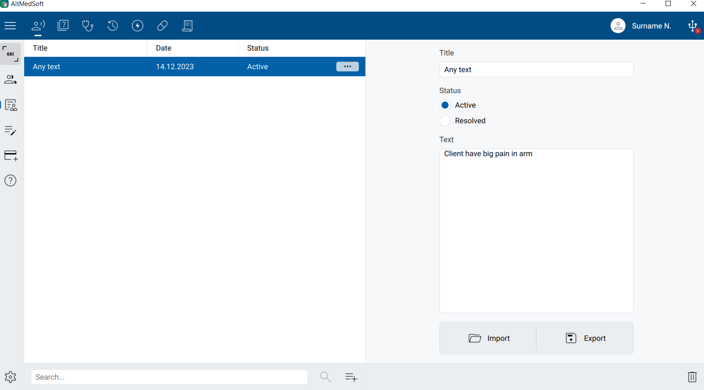The height and width of the screenshot is (390, 704).
Task: Open the three-dots menu on Any text row
Action: [x=347, y=67]
